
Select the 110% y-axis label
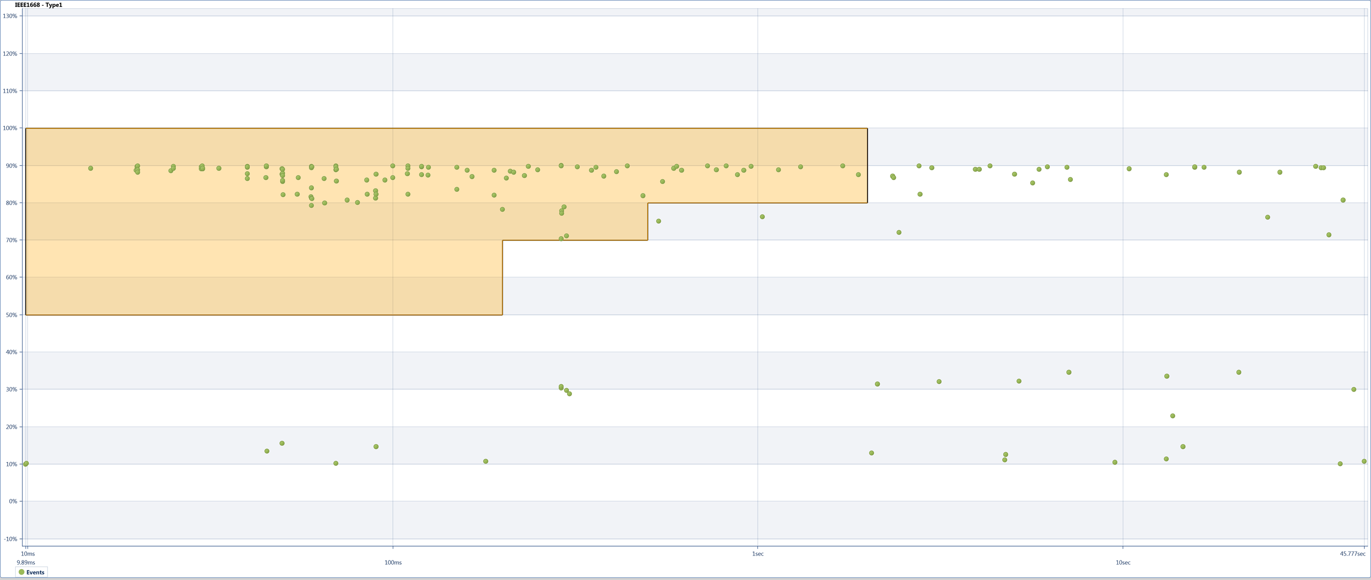(10, 91)
